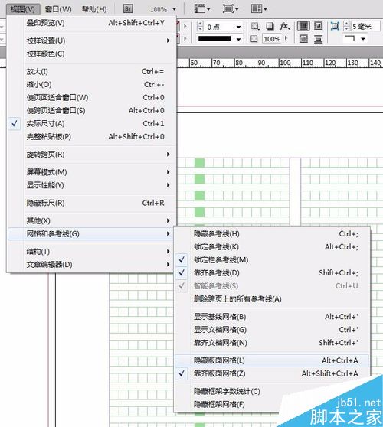The height and width of the screenshot is (427, 383).
Task: Click 显示文档网格(G)
Action: point(272,330)
